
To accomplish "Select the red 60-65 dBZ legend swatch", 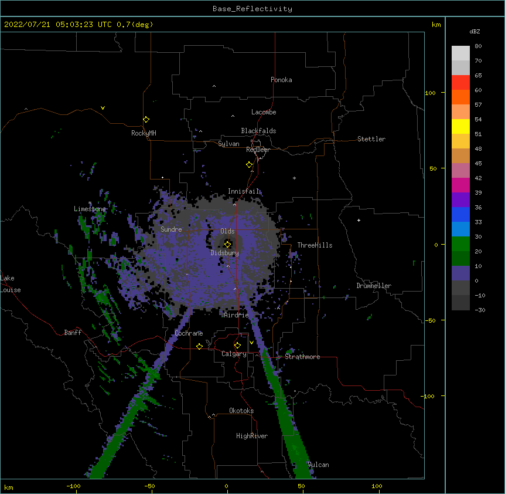I will [460, 83].
